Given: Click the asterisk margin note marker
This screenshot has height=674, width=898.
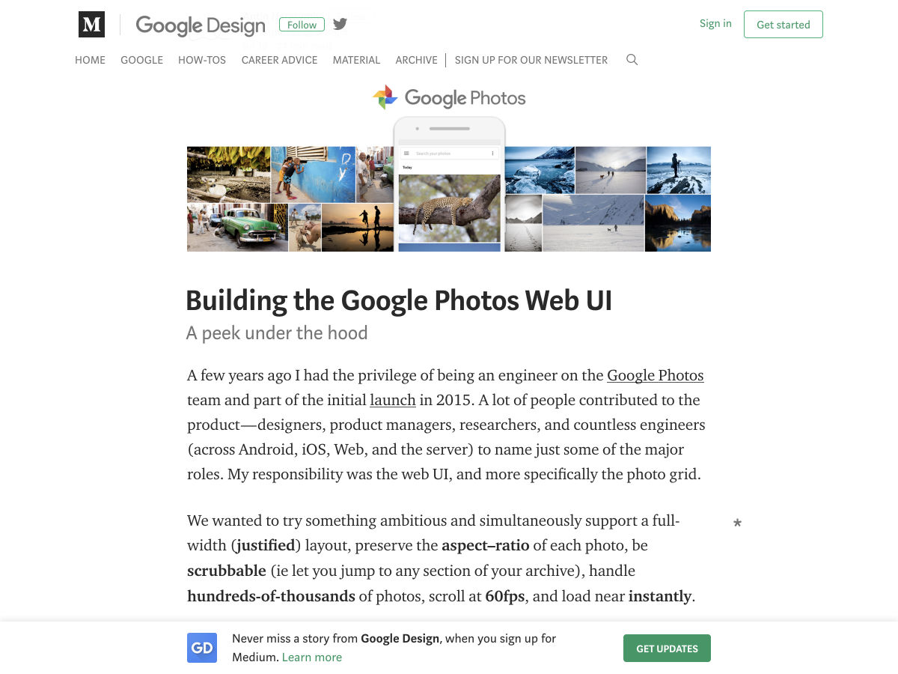Looking at the screenshot, I should tap(737, 523).
